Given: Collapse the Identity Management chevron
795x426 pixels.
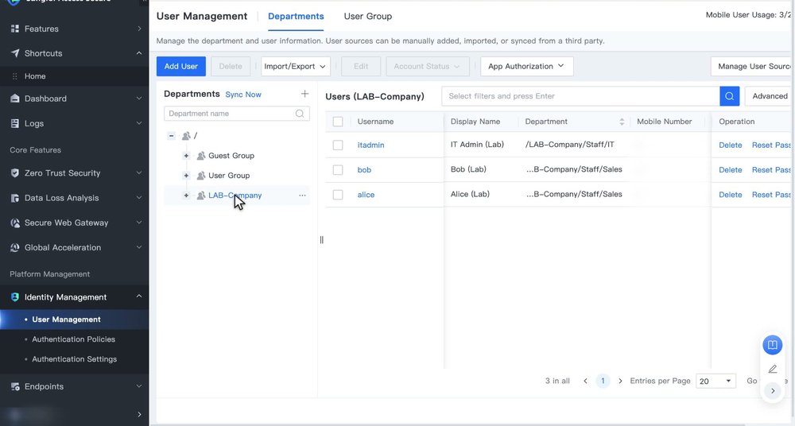Looking at the screenshot, I should (139, 296).
